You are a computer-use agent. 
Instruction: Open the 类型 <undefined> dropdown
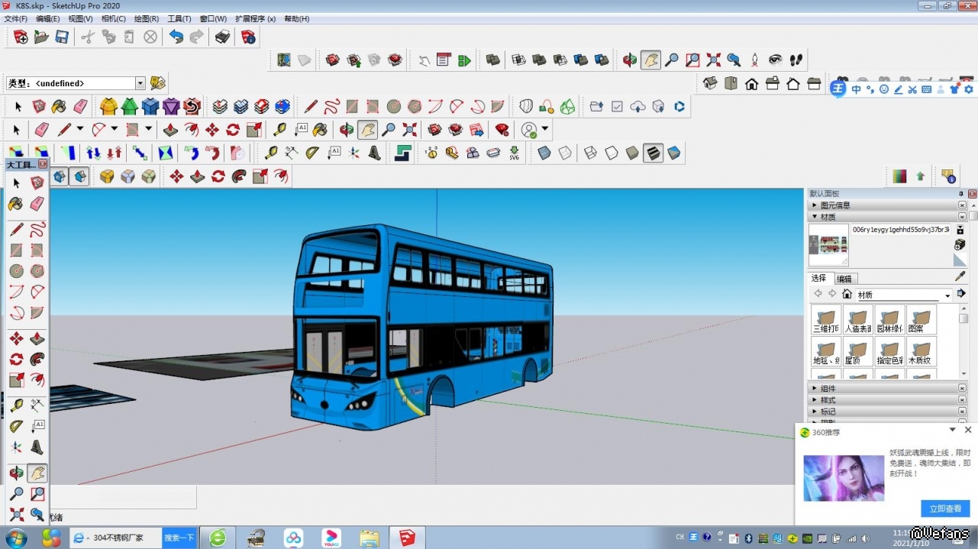(140, 83)
